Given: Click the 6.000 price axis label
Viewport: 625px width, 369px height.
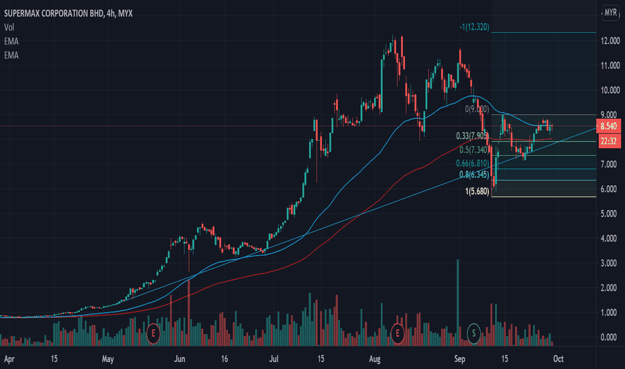Looking at the screenshot, I should [x=610, y=189].
